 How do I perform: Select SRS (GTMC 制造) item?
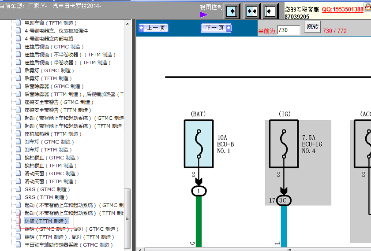(x=47, y=190)
